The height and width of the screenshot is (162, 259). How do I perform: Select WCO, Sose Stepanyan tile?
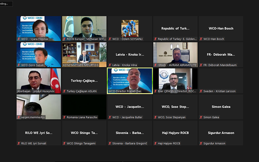pos(175,107)
